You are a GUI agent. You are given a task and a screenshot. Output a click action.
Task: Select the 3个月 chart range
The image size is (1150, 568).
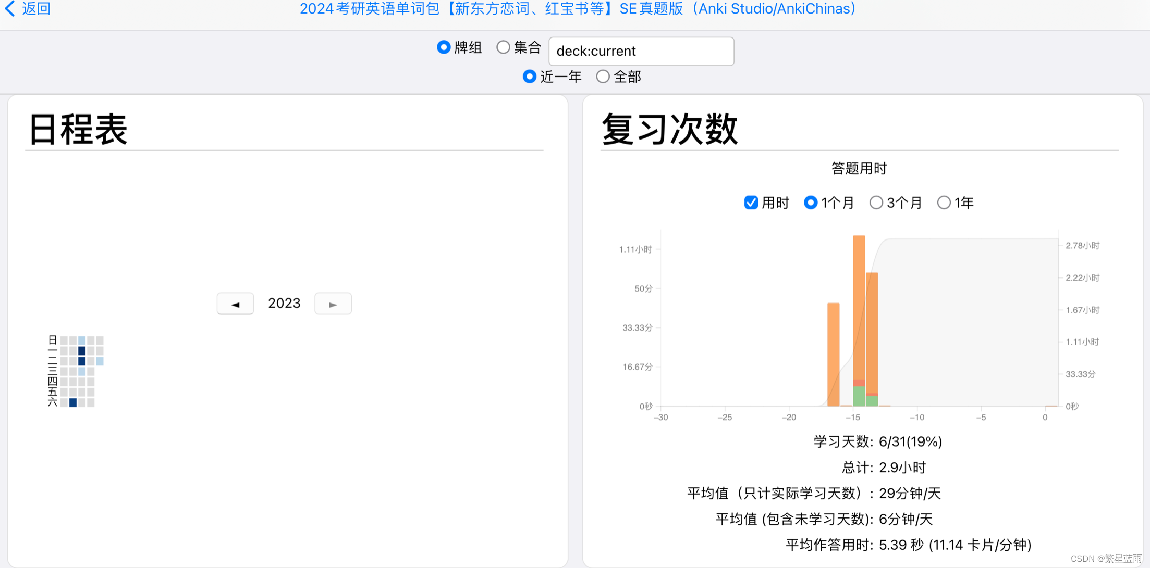[x=876, y=203]
